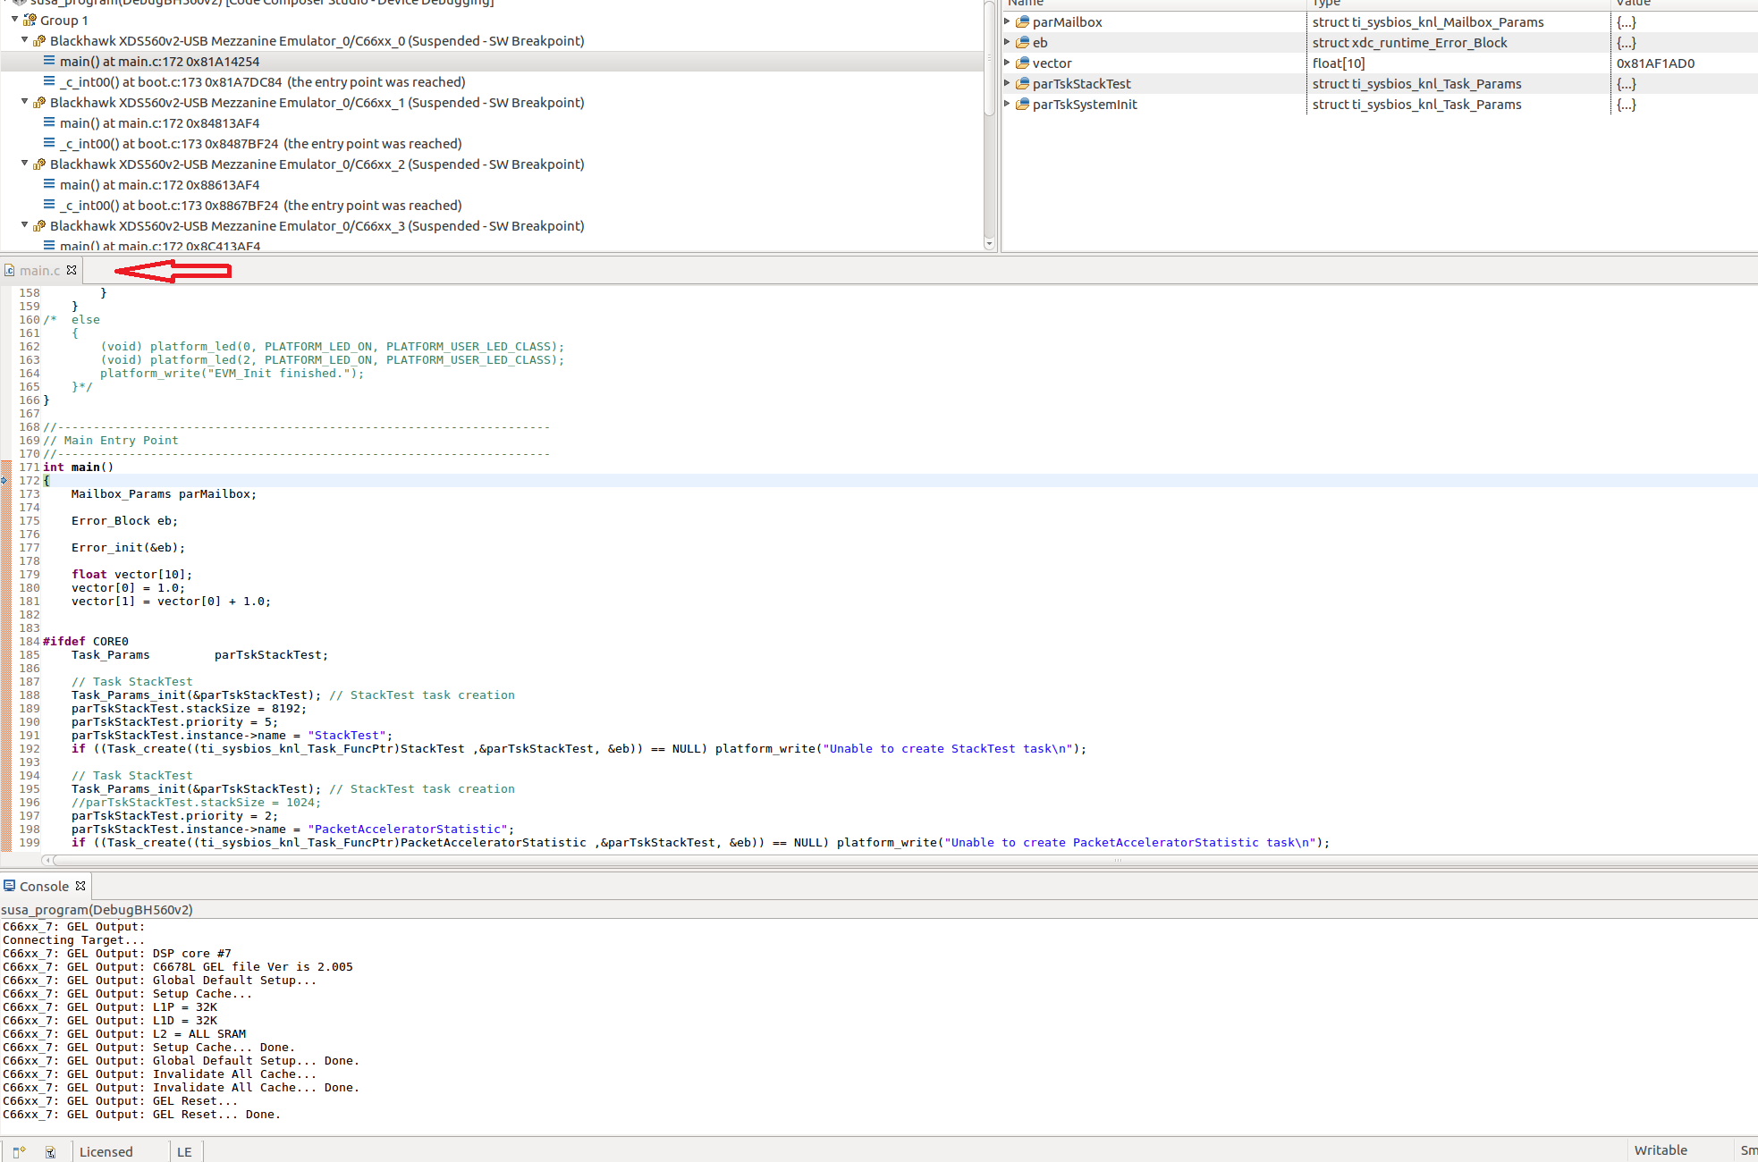Select _c_int00() frame under C66xx_2
This screenshot has height=1162, width=1758.
point(260,206)
